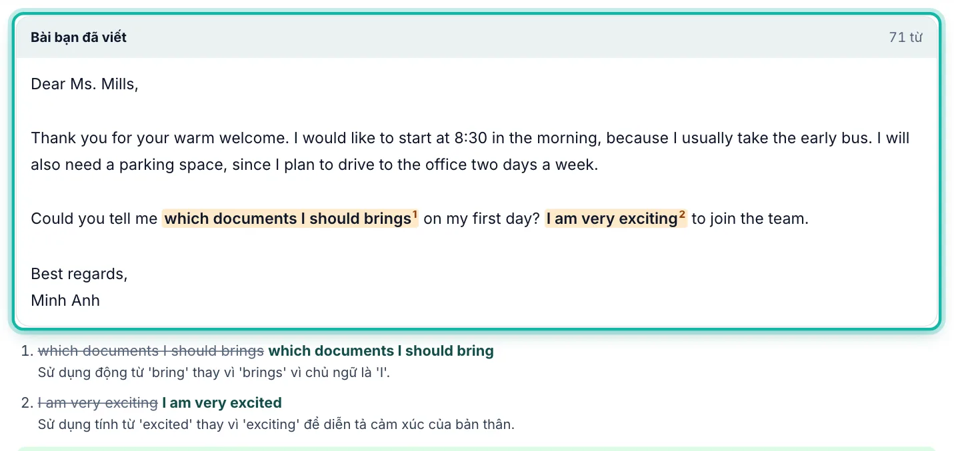Viewport: 954px width, 451px height.
Task: Click the struck-through 'I am very exciting' correction
Action: (98, 403)
